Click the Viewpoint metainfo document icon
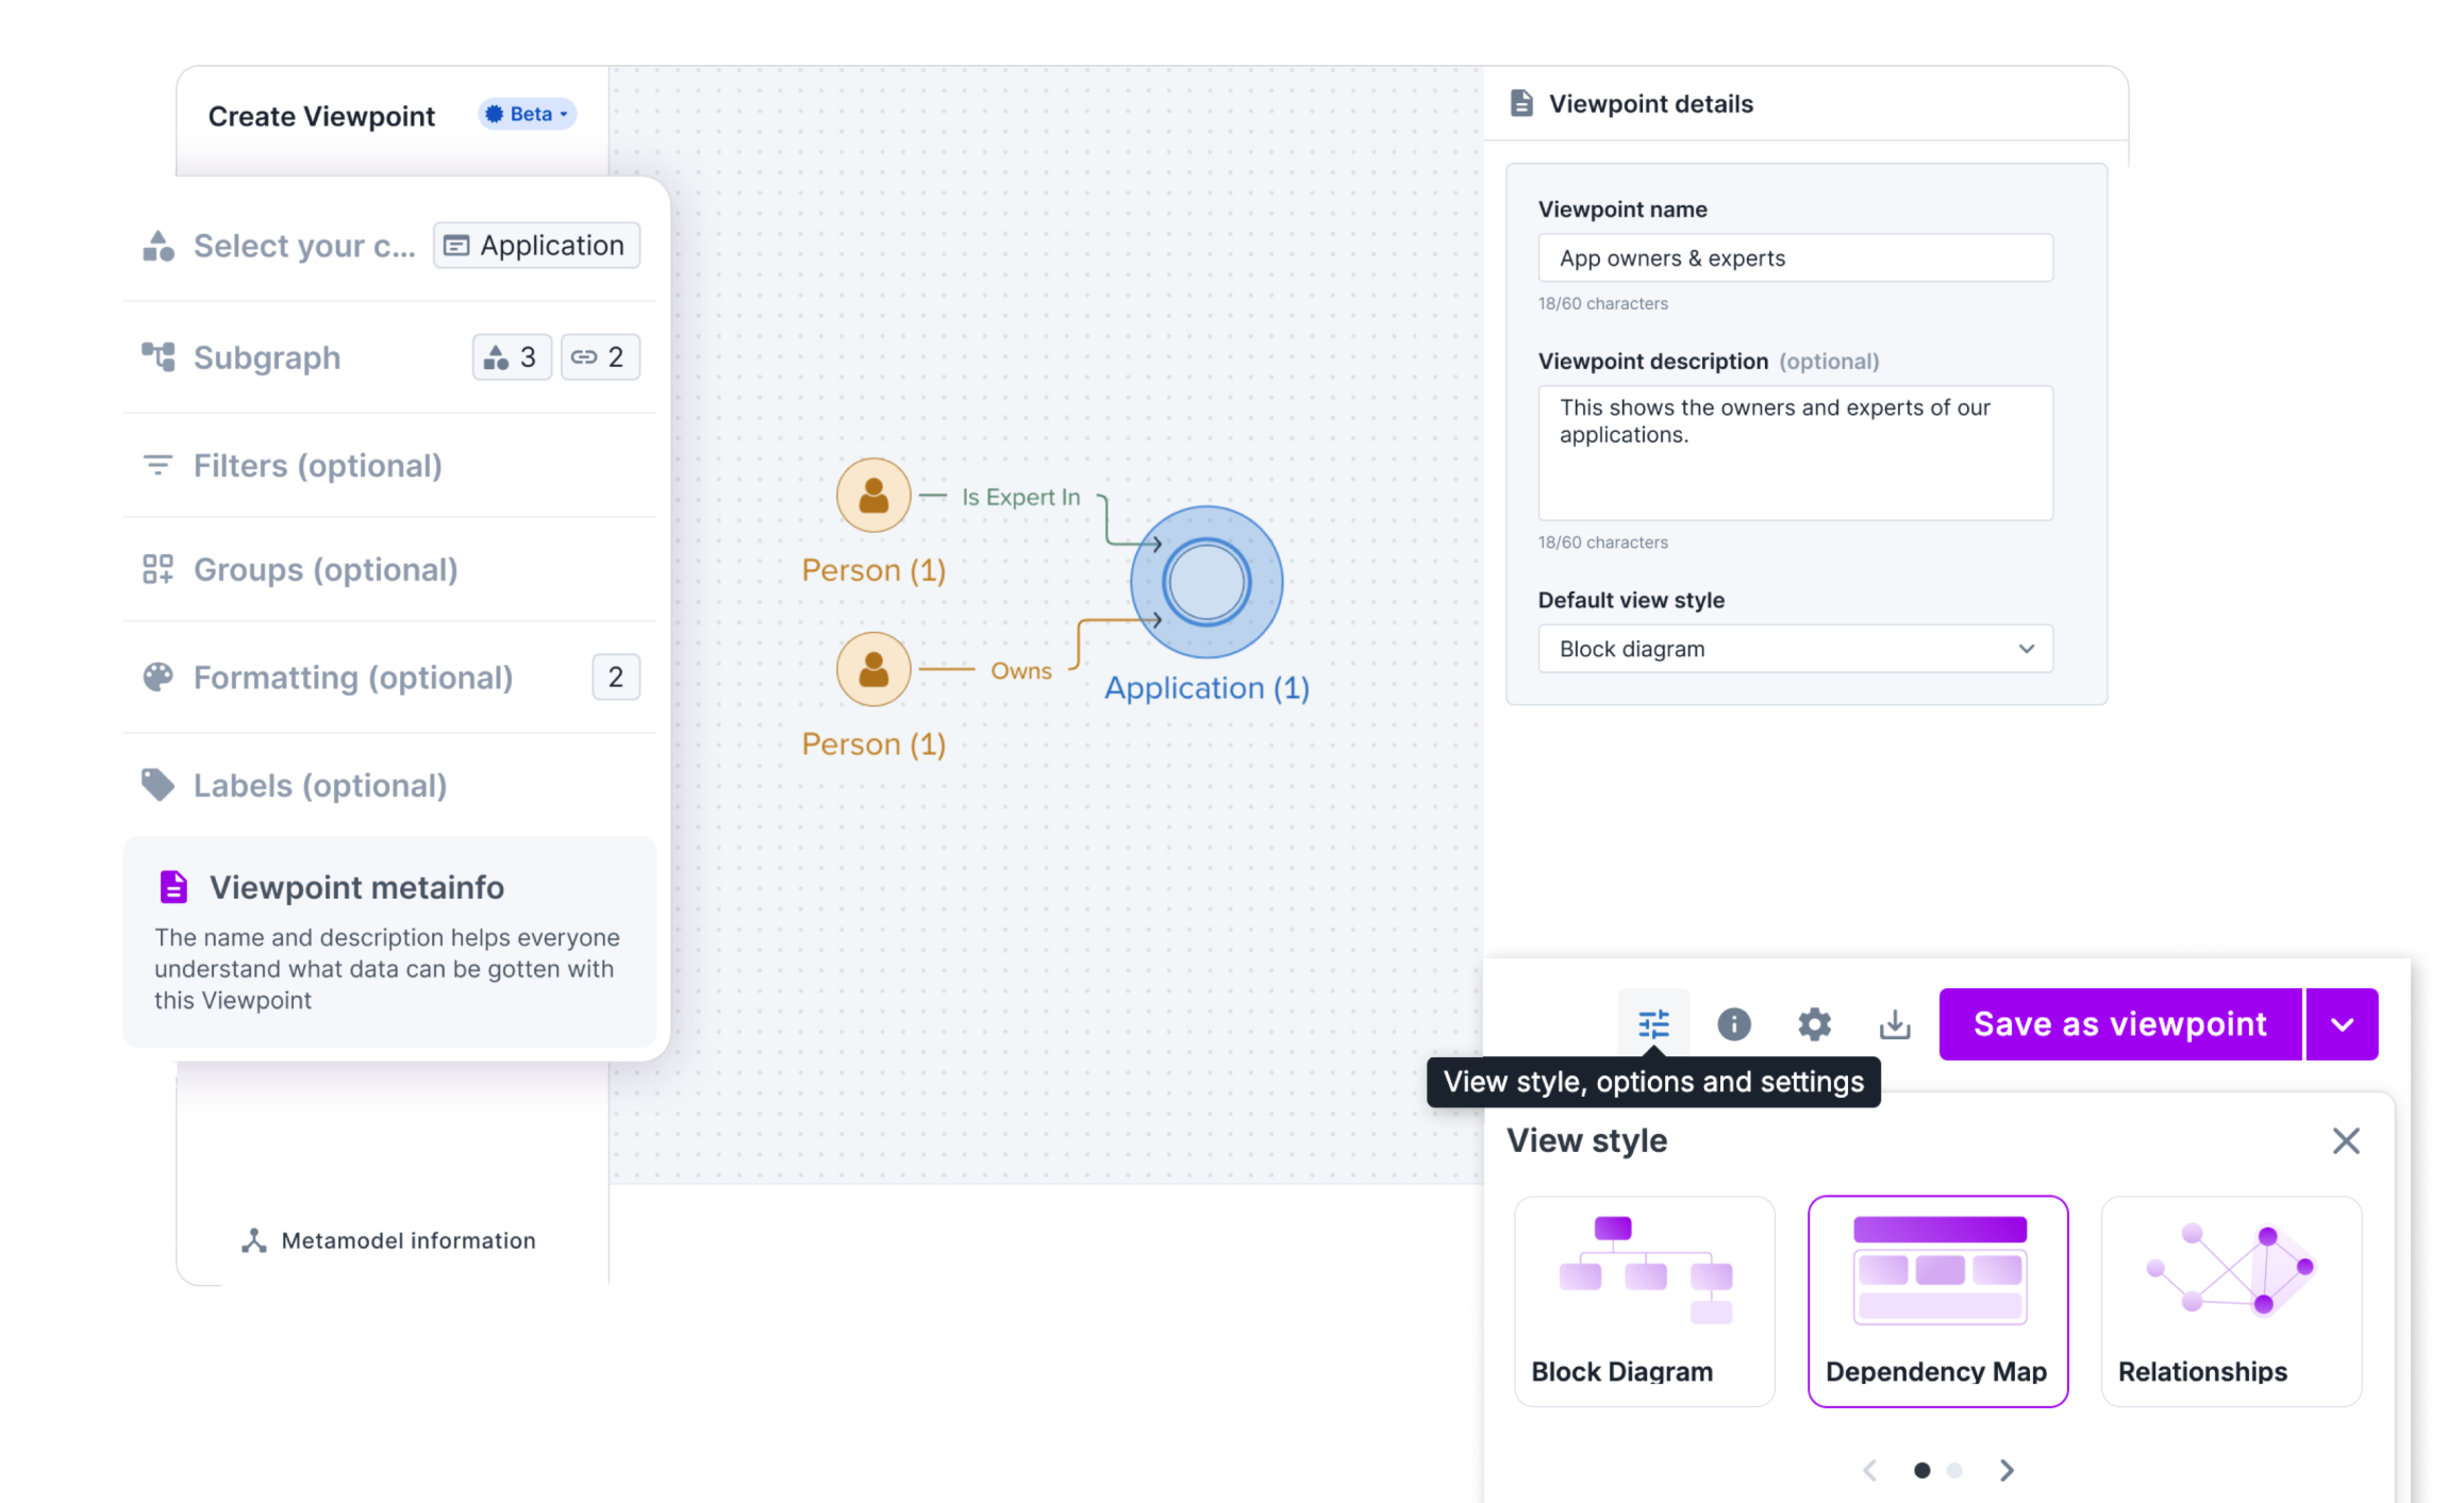Screen dimensions: 2464x1503 tap(173, 887)
